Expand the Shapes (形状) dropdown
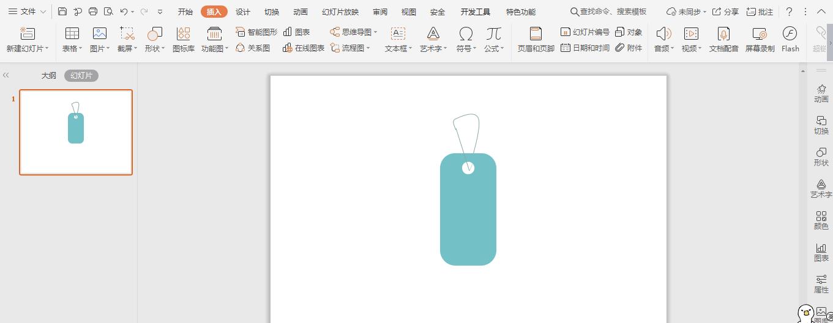This screenshot has height=323, width=833. 155,49
